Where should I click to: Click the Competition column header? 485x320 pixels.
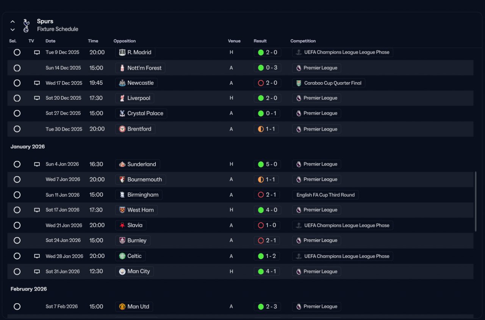(303, 41)
